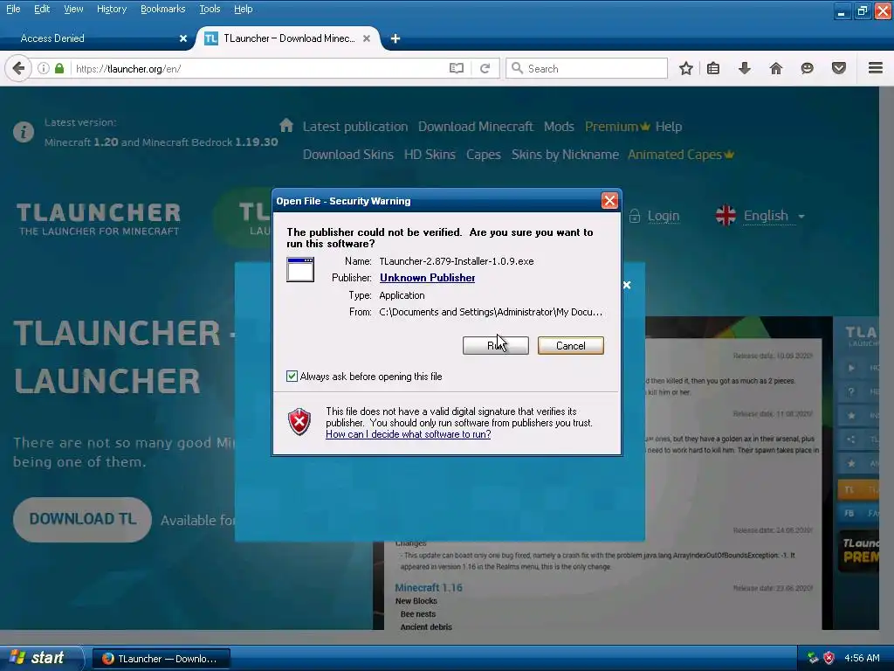
Task: Open the Premium page
Action: [x=617, y=127]
